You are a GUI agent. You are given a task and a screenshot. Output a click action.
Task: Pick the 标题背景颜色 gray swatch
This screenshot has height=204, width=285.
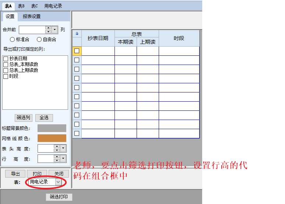pos(52,128)
